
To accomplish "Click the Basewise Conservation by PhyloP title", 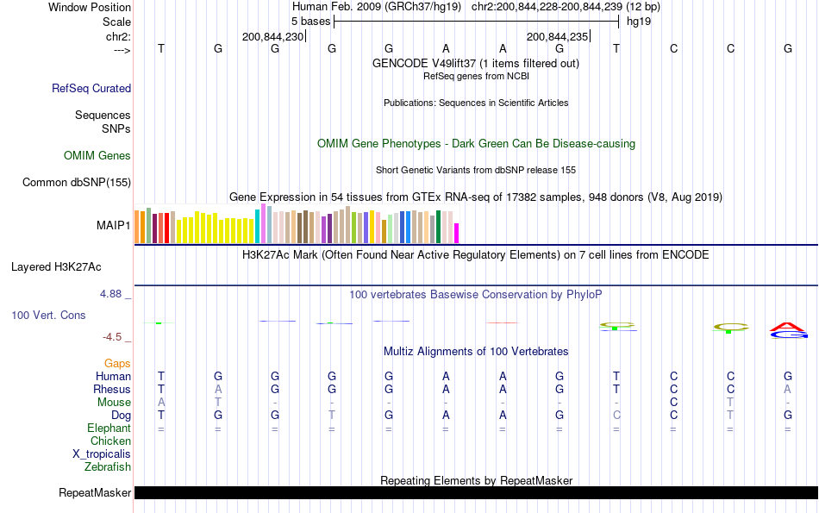I will [476, 295].
